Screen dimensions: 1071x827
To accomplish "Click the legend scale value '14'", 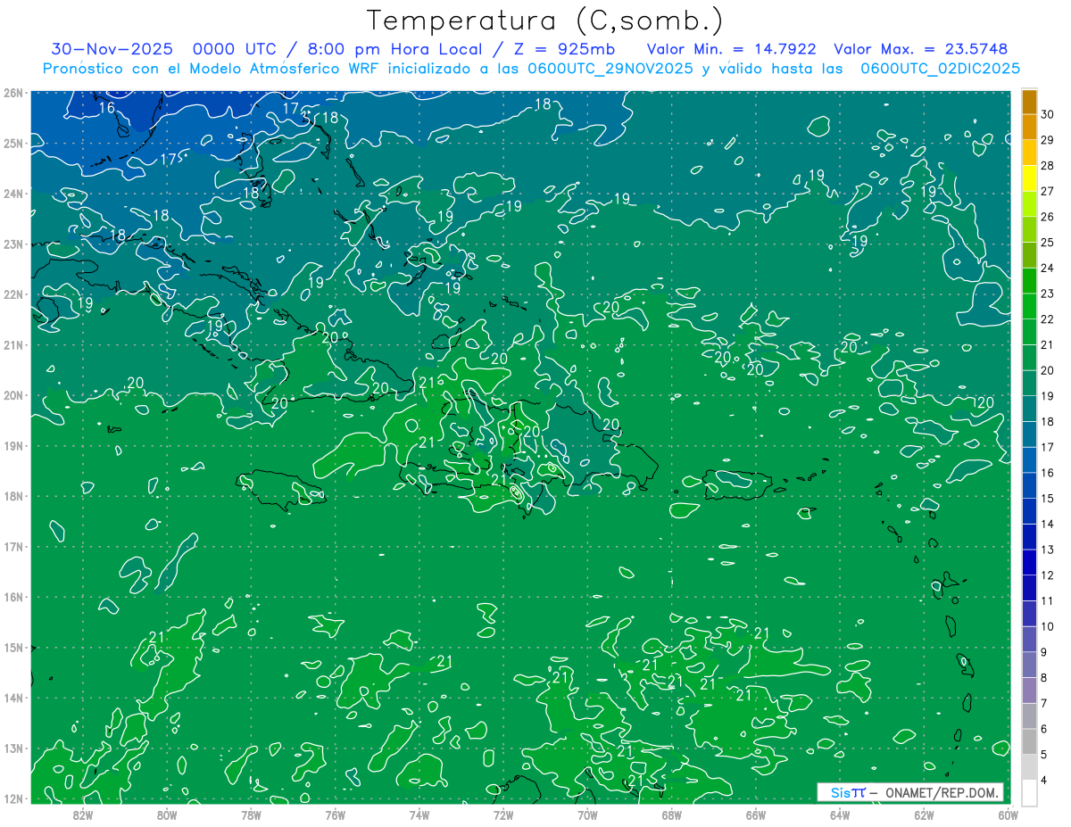I will [x=1047, y=524].
